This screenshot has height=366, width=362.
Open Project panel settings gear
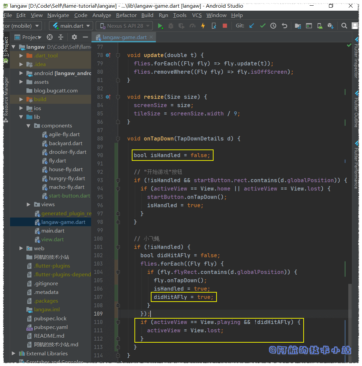point(74,37)
